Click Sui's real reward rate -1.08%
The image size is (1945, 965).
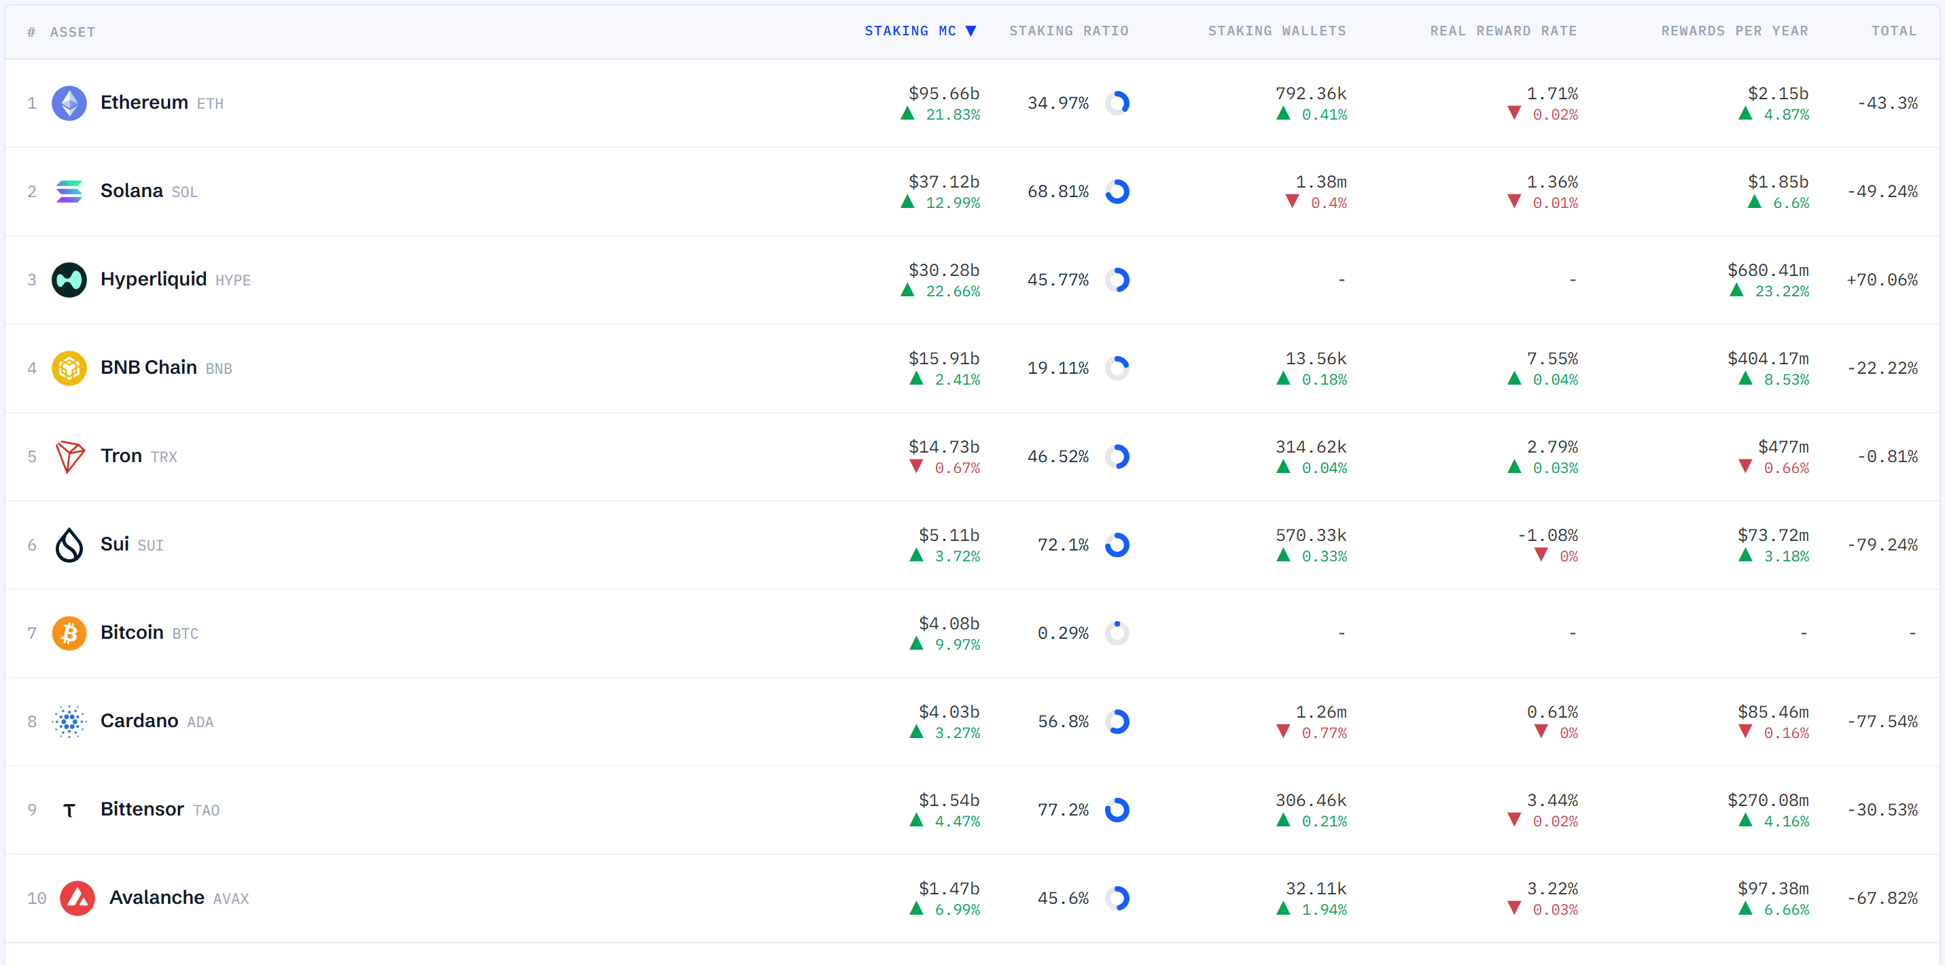click(1548, 536)
